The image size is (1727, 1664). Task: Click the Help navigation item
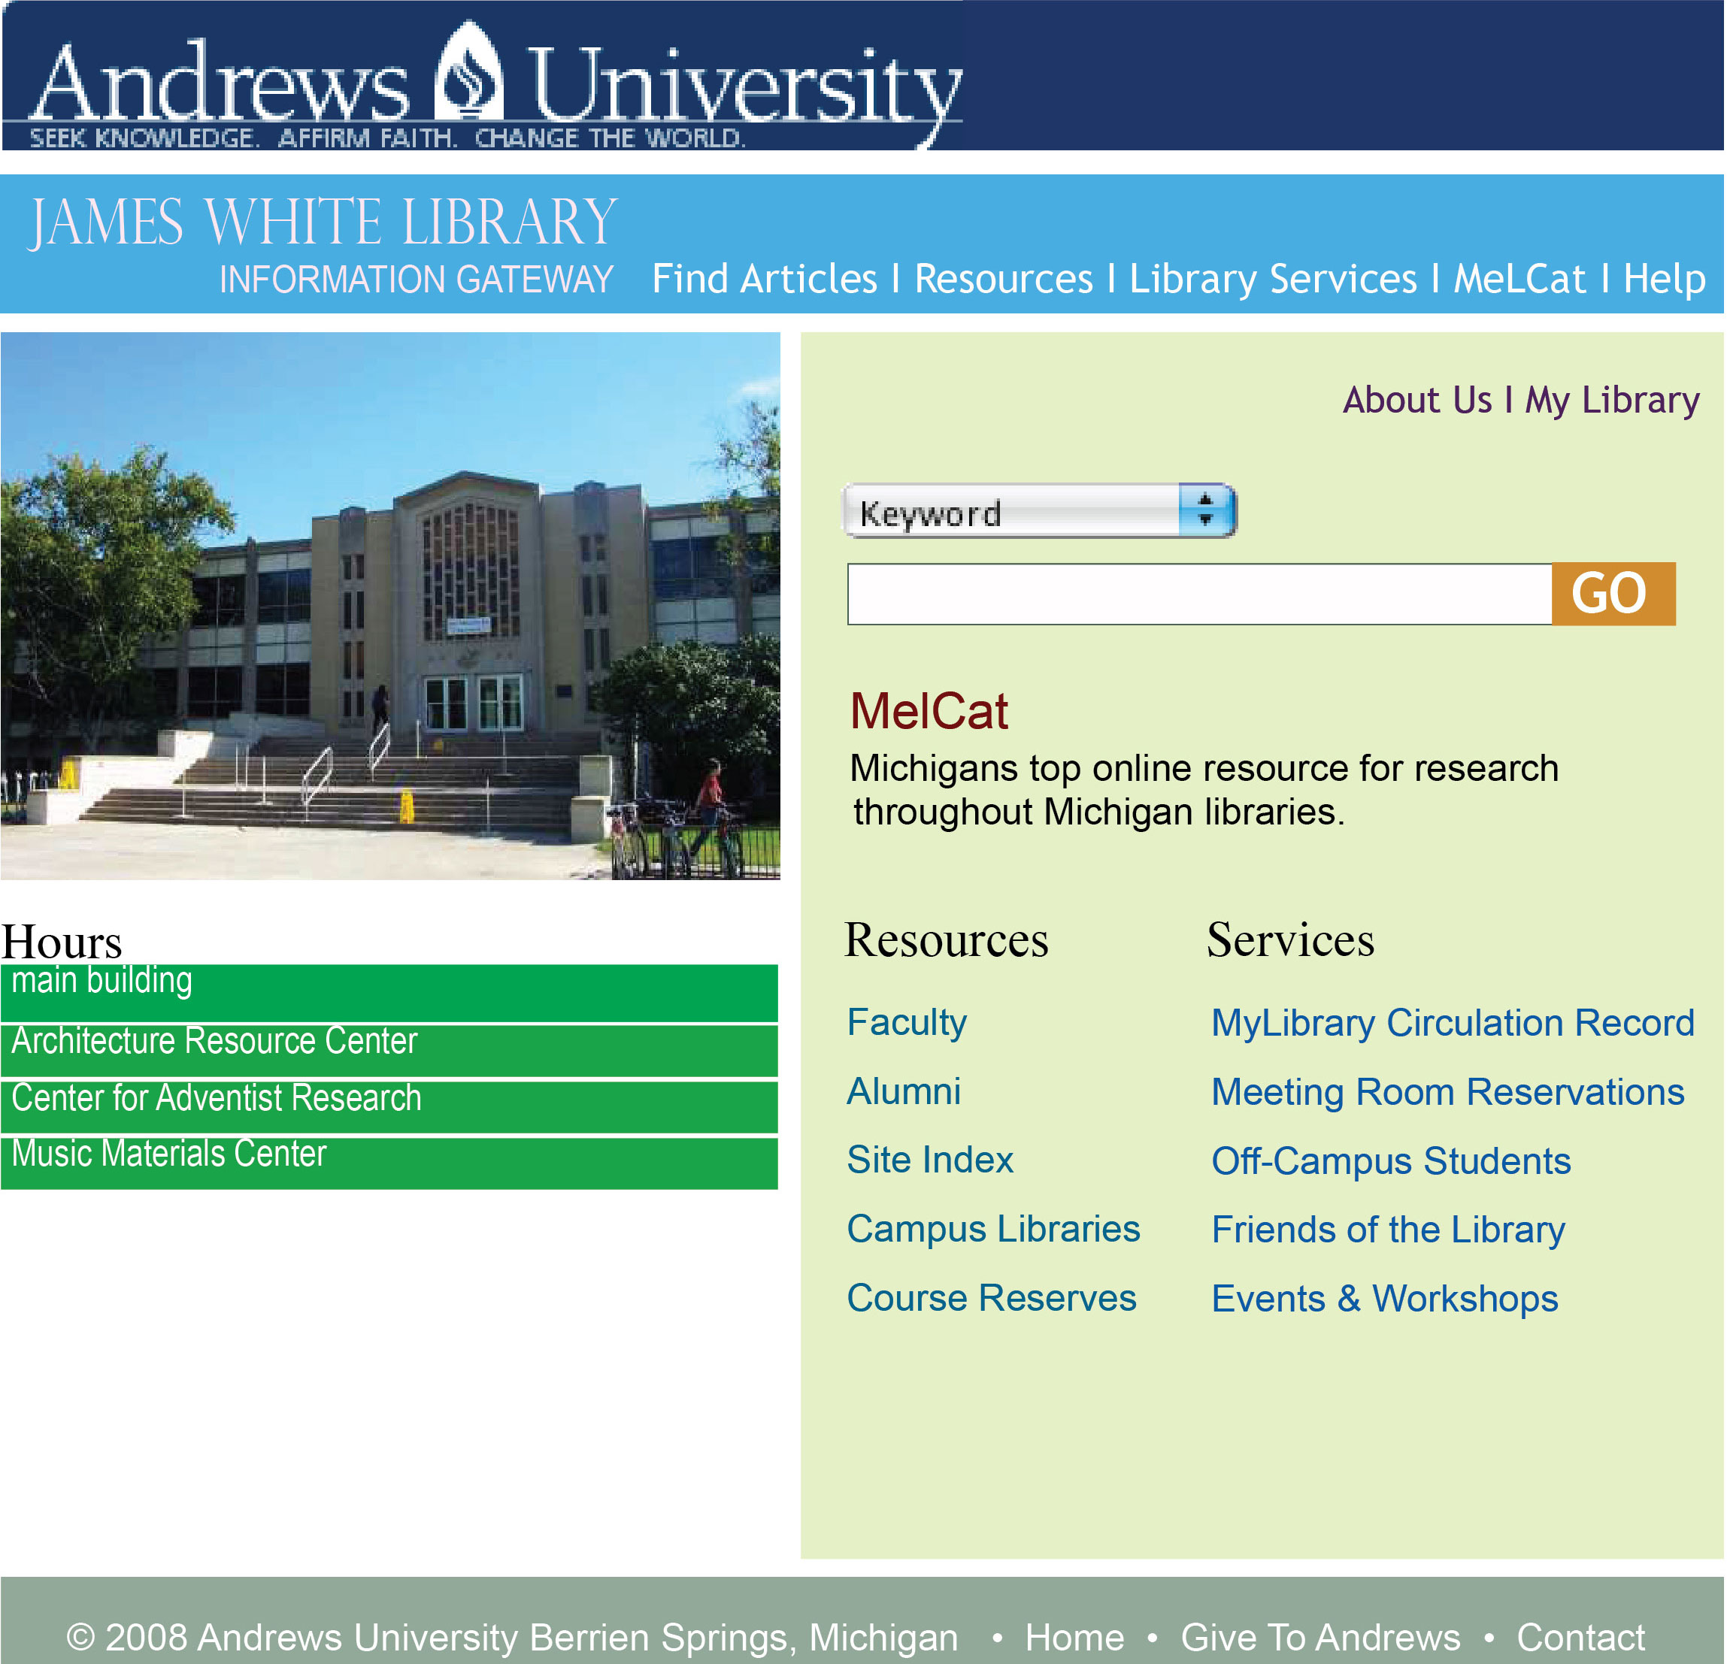coord(1665,280)
